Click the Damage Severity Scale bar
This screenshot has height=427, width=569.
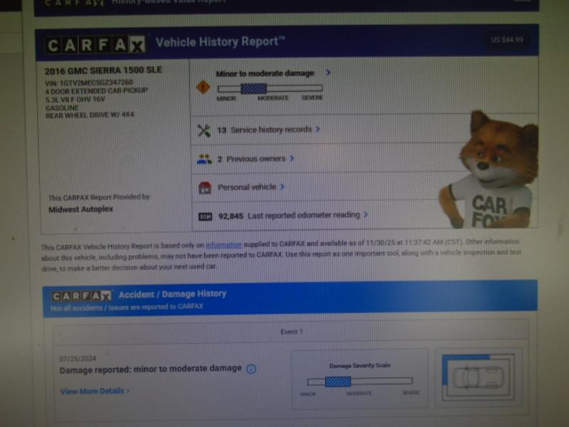pyautogui.click(x=359, y=381)
